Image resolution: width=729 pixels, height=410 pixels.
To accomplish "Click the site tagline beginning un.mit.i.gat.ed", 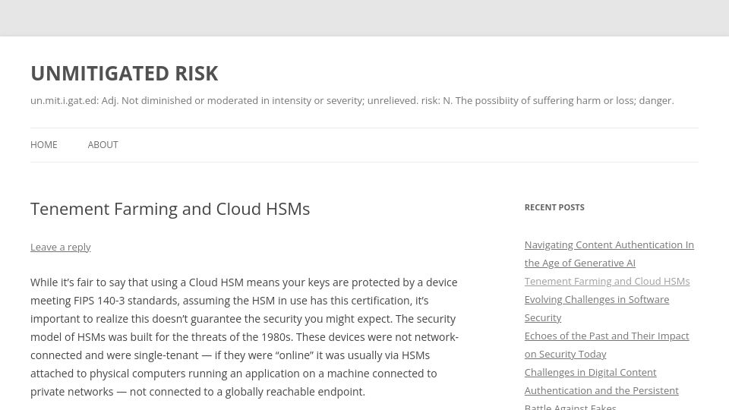I will point(352,100).
